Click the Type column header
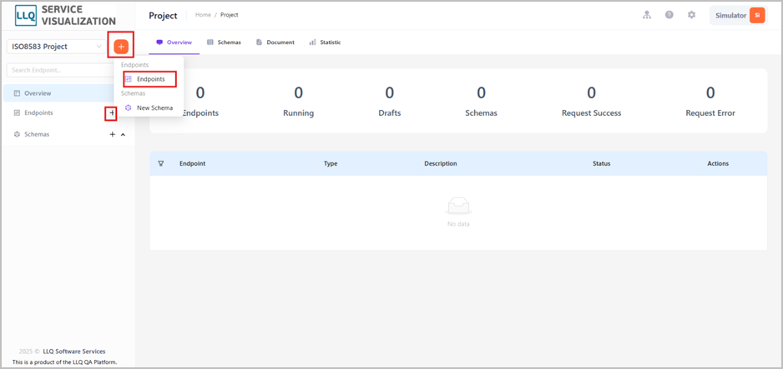This screenshot has height=369, width=783. [331, 163]
